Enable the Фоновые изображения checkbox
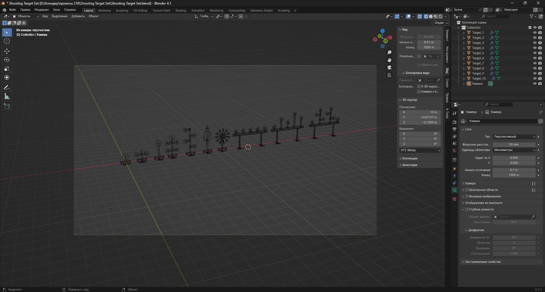Screen dimensions: 545x292 [x=467, y=197]
